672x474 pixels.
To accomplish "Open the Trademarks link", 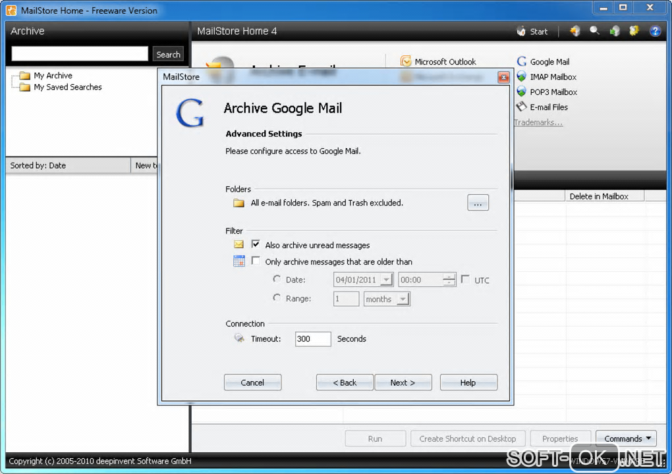I will 538,122.
